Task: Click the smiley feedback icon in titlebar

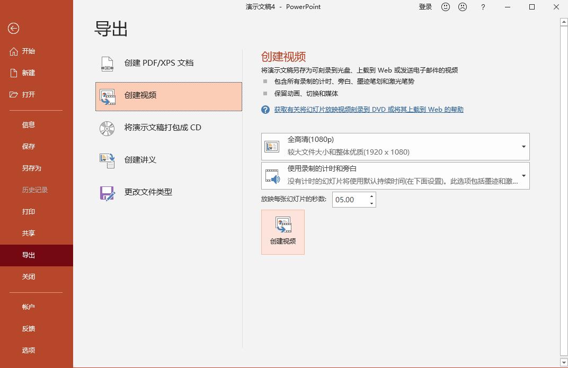Action: [445, 7]
